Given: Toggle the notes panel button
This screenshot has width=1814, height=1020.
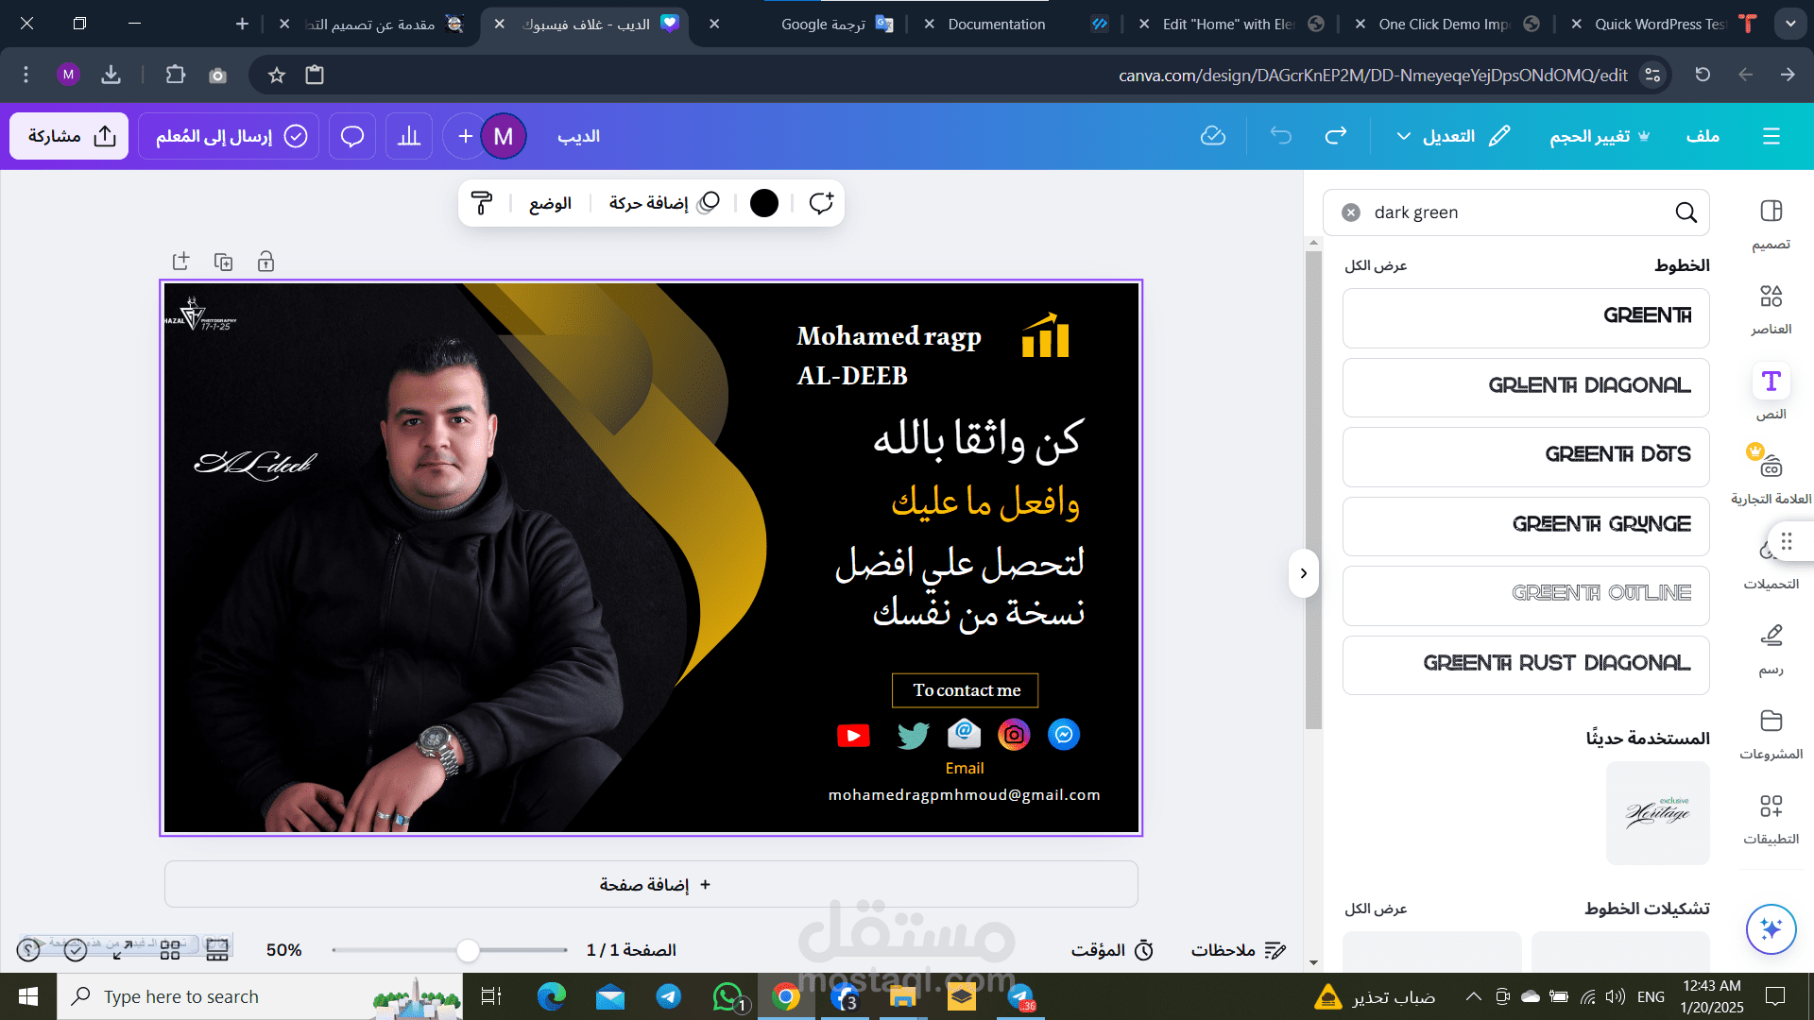Looking at the screenshot, I should [x=1238, y=950].
